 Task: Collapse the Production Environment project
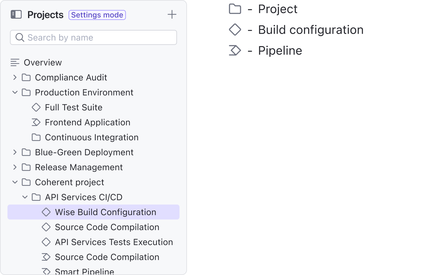[x=15, y=92]
